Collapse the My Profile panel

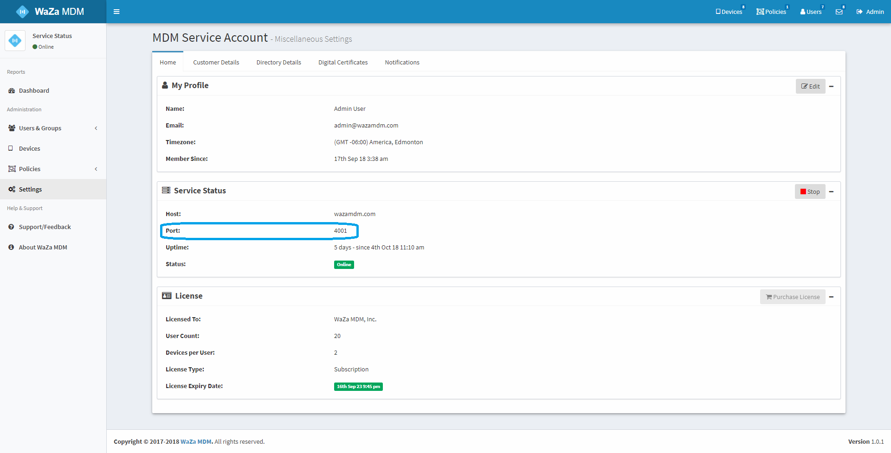pyautogui.click(x=831, y=86)
